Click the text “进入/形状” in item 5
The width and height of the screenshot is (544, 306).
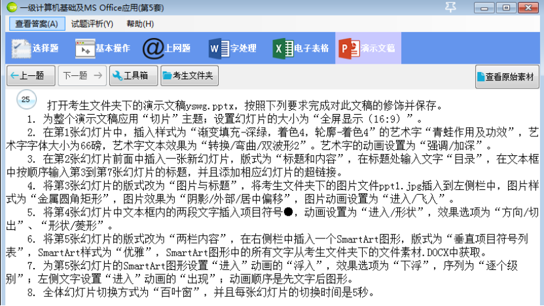392,212
